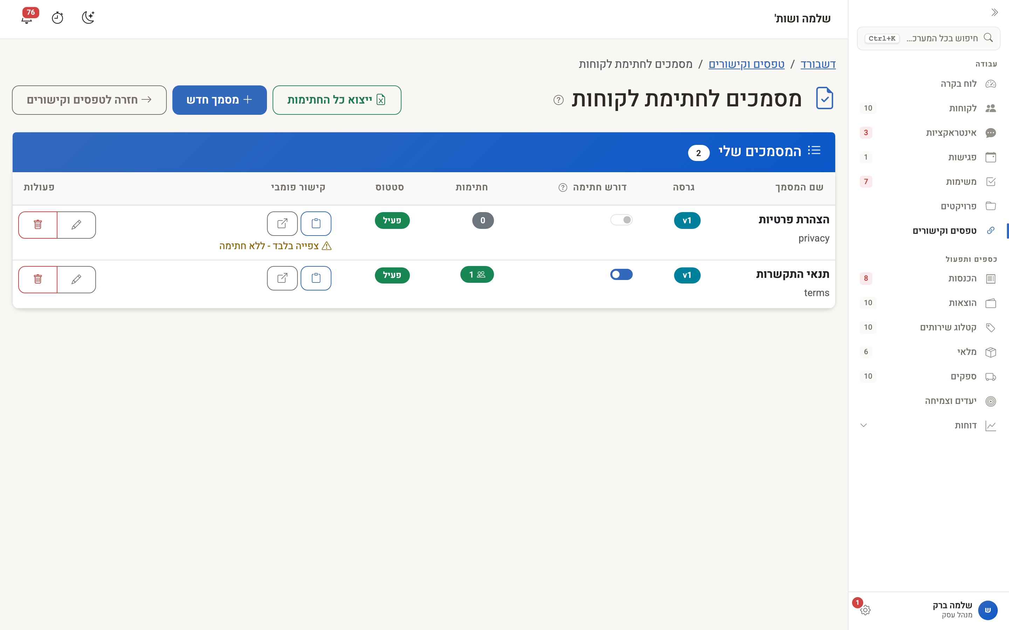Viewport: 1009px width, 630px height.
Task: Open settings gear near user profile
Action: point(865,610)
